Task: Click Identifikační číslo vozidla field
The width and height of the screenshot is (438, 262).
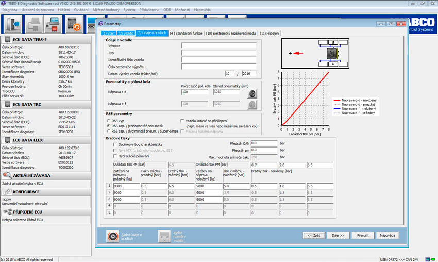Action: (218, 60)
